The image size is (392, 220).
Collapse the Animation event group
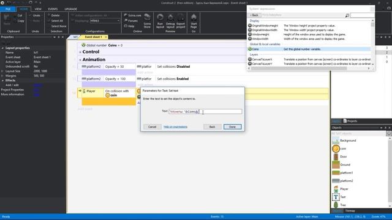tap(80, 60)
